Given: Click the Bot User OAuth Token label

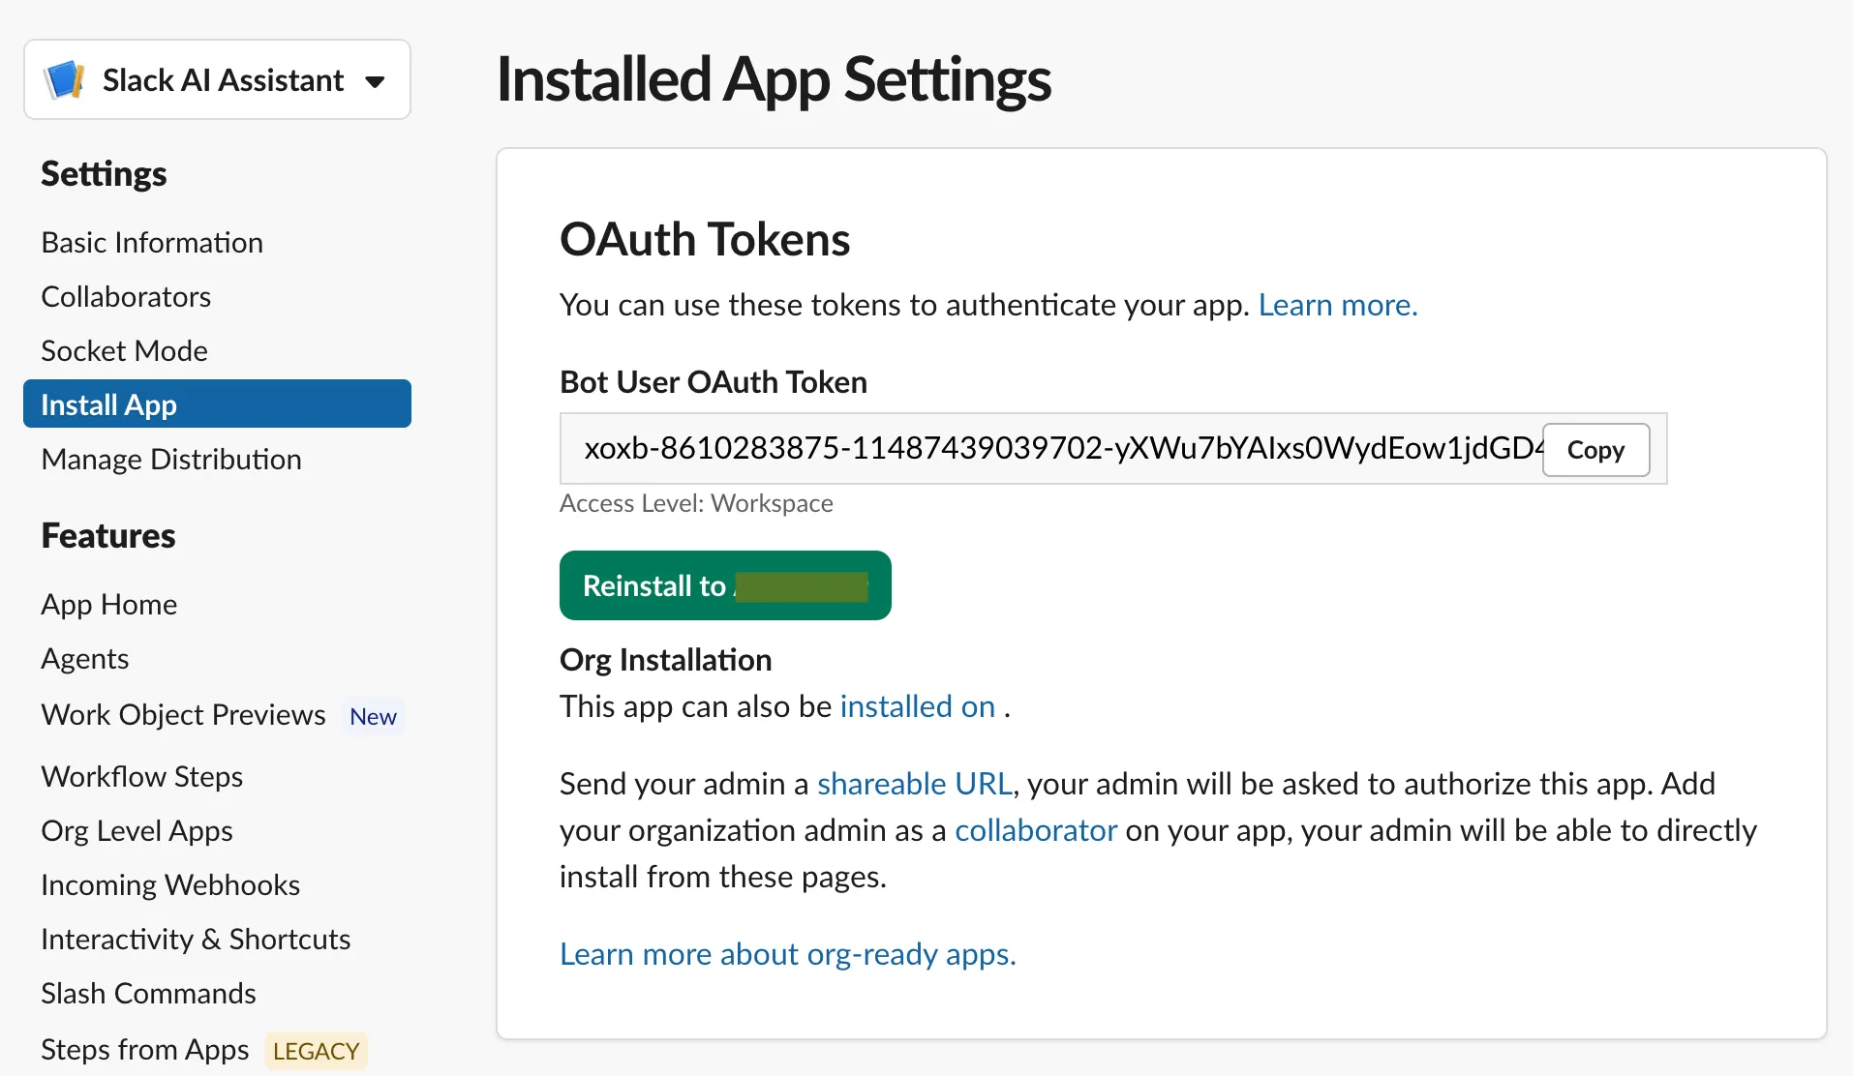Looking at the screenshot, I should point(714,382).
